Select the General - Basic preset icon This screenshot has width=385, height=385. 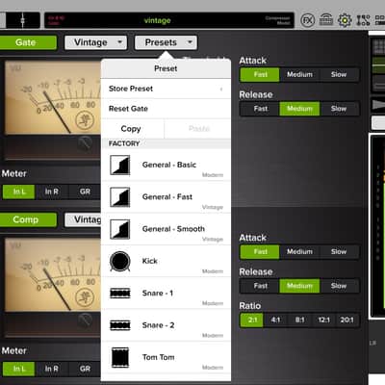coord(120,165)
